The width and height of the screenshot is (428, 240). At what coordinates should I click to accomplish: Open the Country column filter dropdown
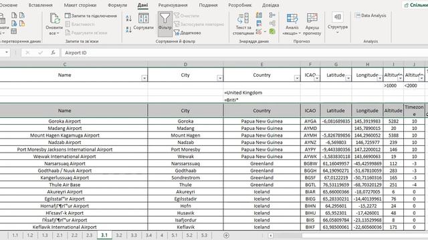[297, 79]
